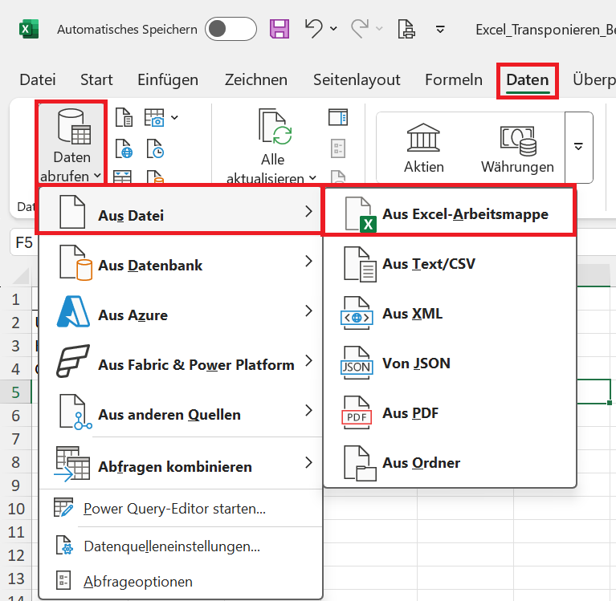This screenshot has width=616, height=601.
Task: Click the Select All corner triangle
Action: (x=21, y=275)
